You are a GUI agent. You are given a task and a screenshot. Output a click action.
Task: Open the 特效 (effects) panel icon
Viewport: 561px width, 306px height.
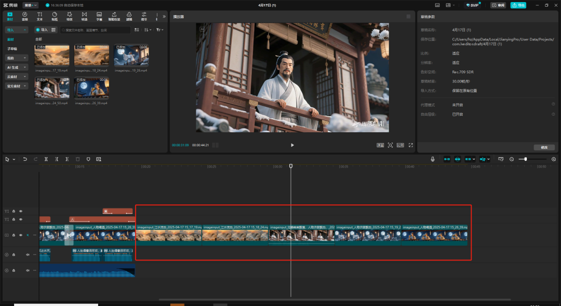click(x=69, y=16)
